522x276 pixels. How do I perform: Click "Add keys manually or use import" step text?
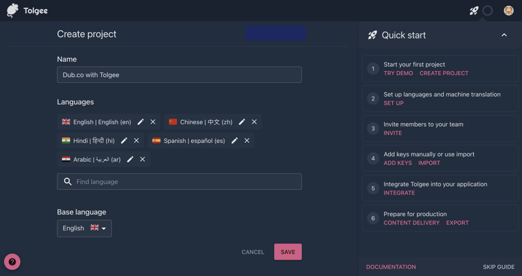tap(429, 154)
